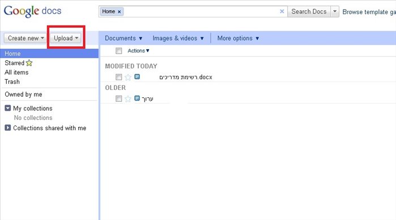Open the Upload dropdown button
The height and width of the screenshot is (220, 396).
click(x=65, y=38)
